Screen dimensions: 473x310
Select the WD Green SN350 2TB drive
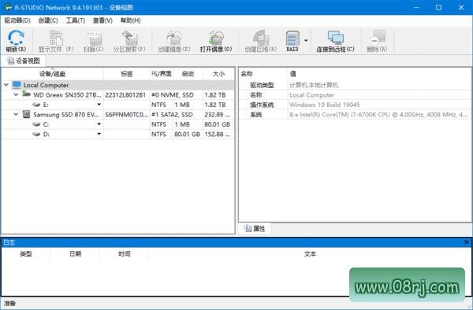pyautogui.click(x=118, y=94)
